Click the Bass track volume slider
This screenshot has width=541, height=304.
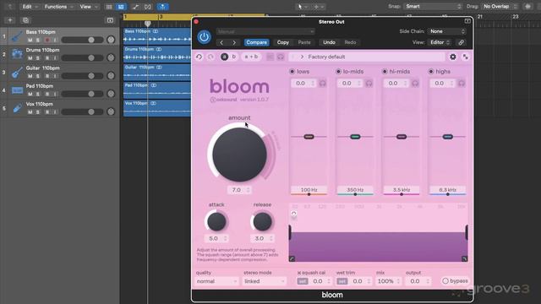[83, 40]
